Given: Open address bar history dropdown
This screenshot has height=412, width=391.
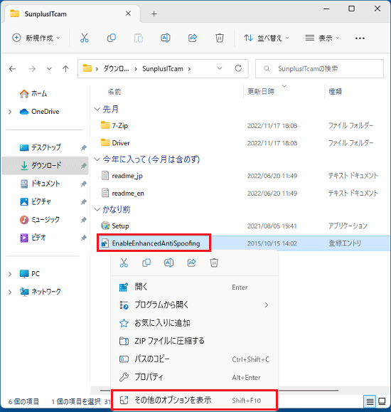Looking at the screenshot, I should tap(220, 68).
